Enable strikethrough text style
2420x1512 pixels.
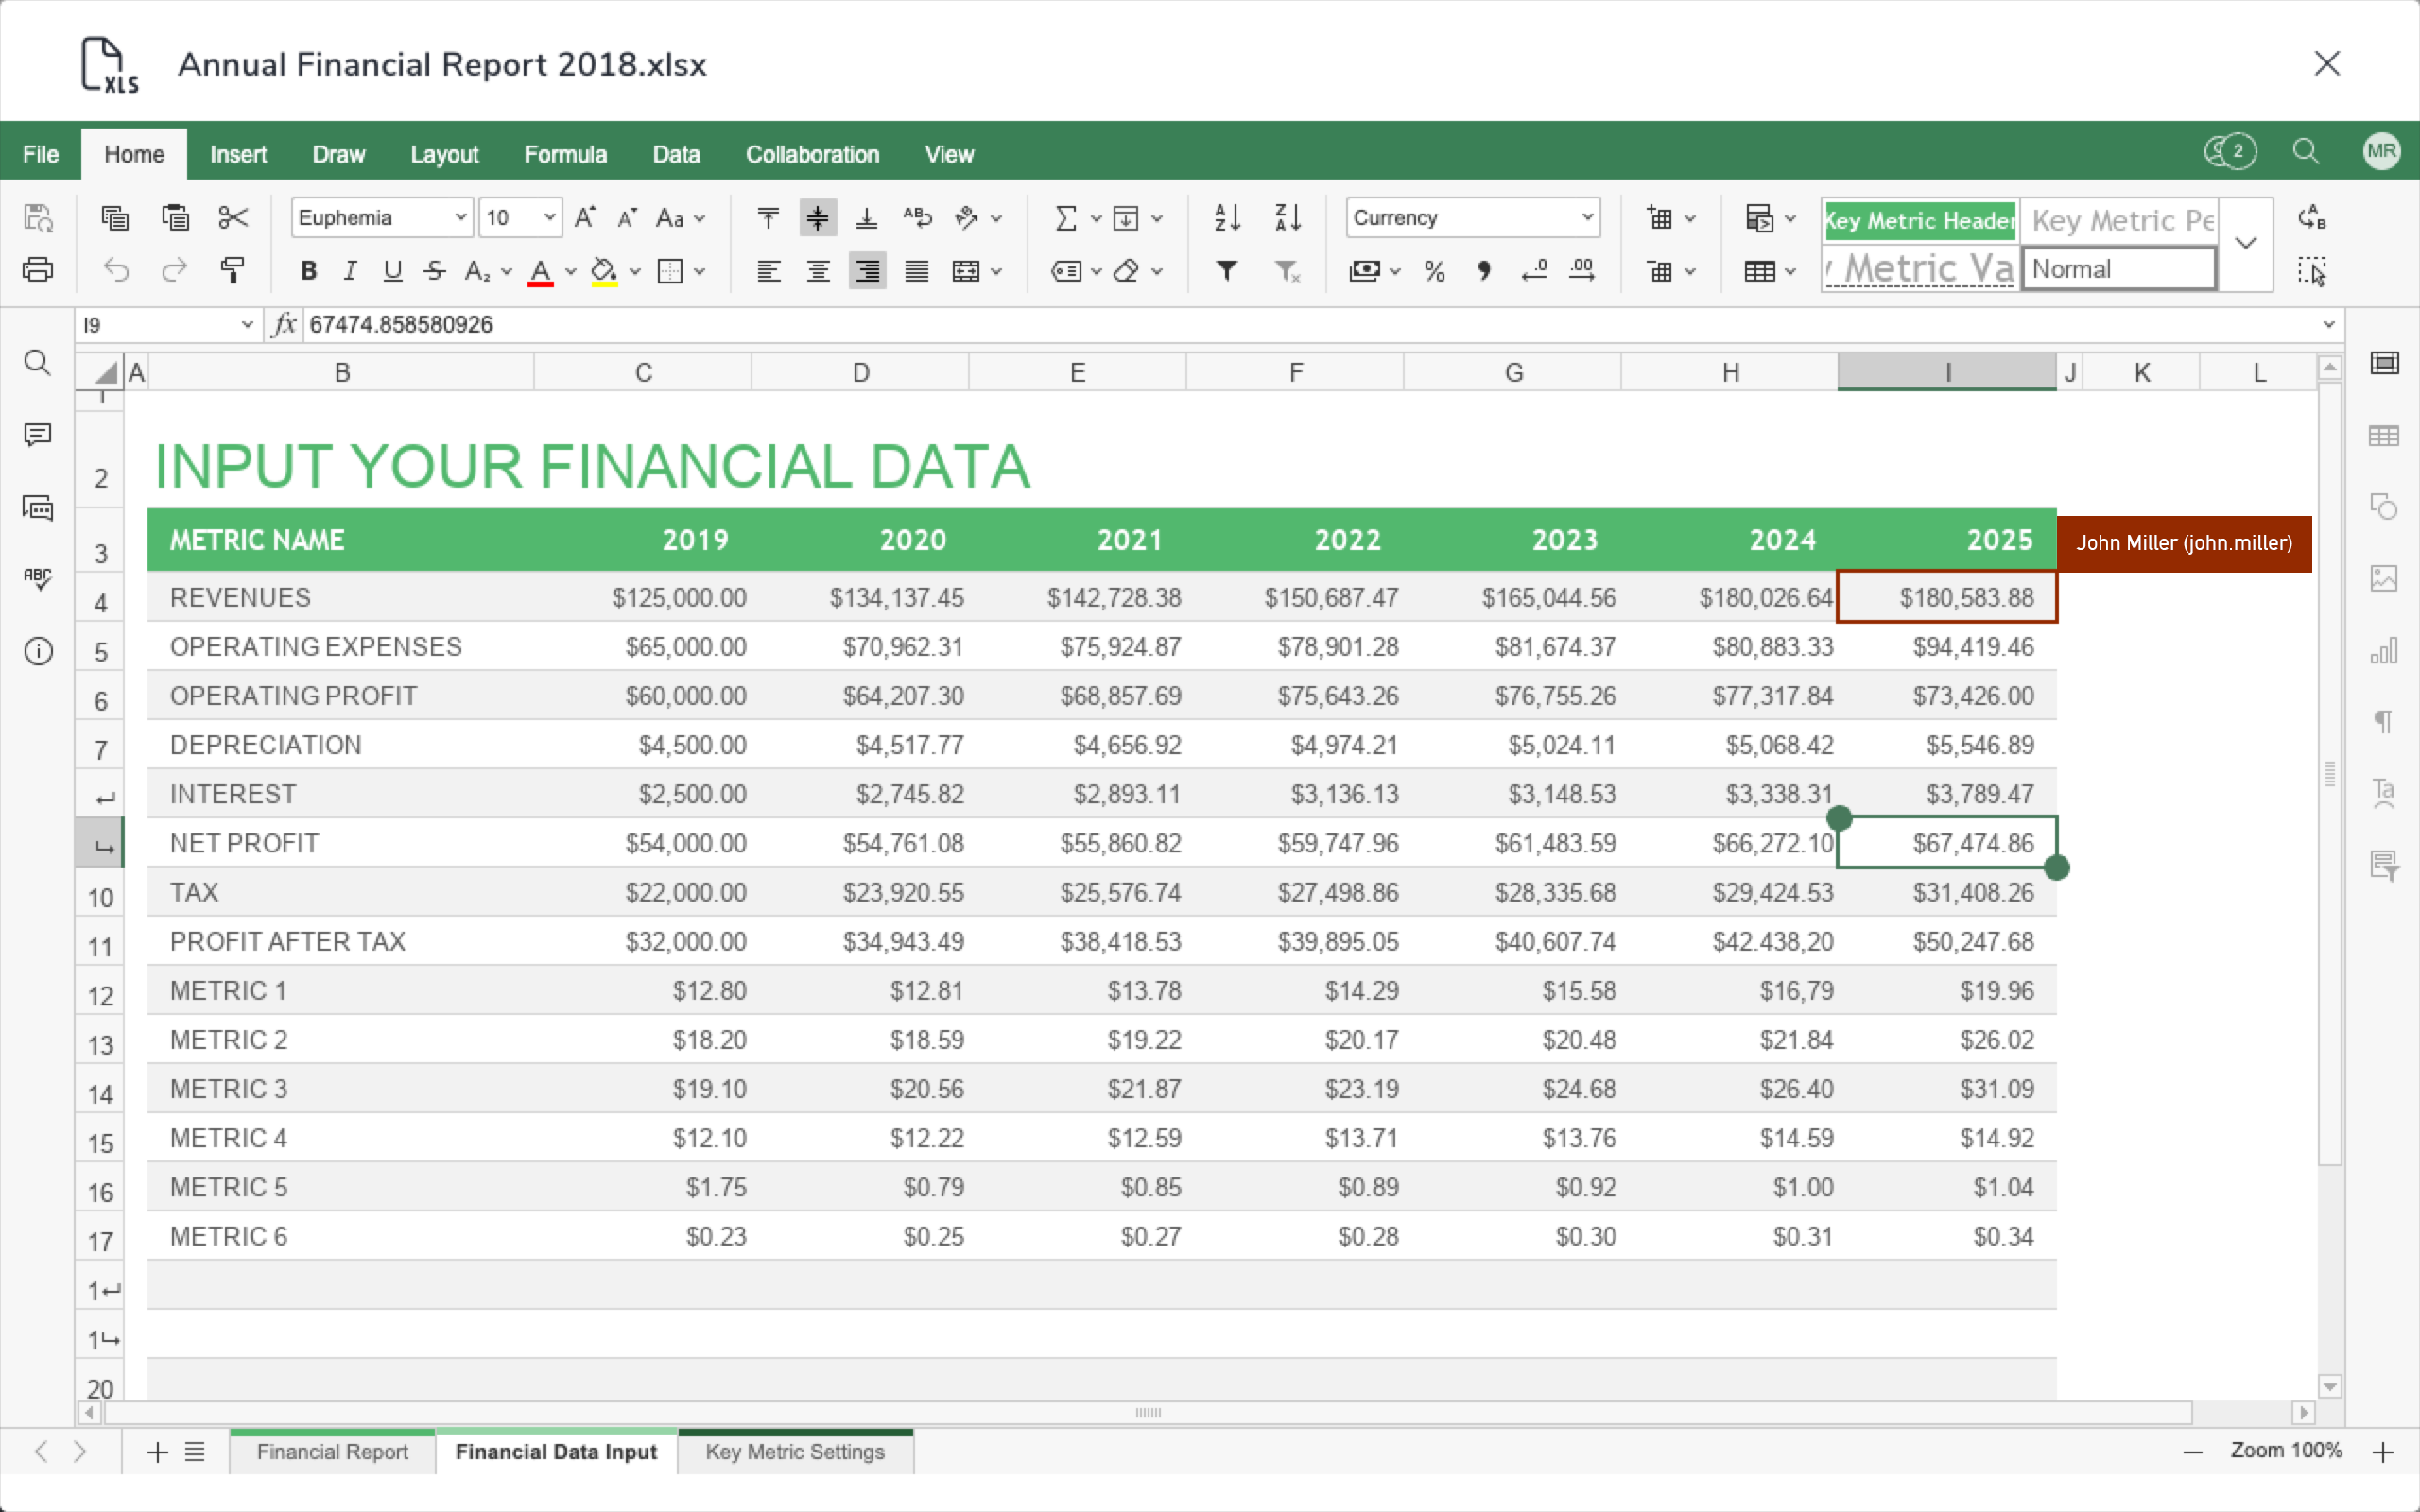[x=434, y=270]
